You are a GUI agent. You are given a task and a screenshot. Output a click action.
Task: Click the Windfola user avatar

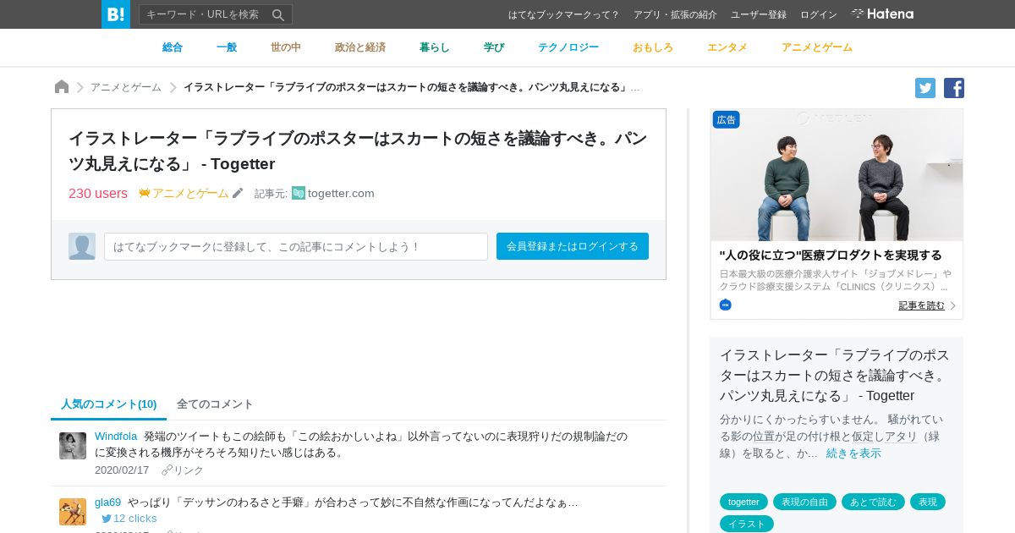(x=73, y=446)
